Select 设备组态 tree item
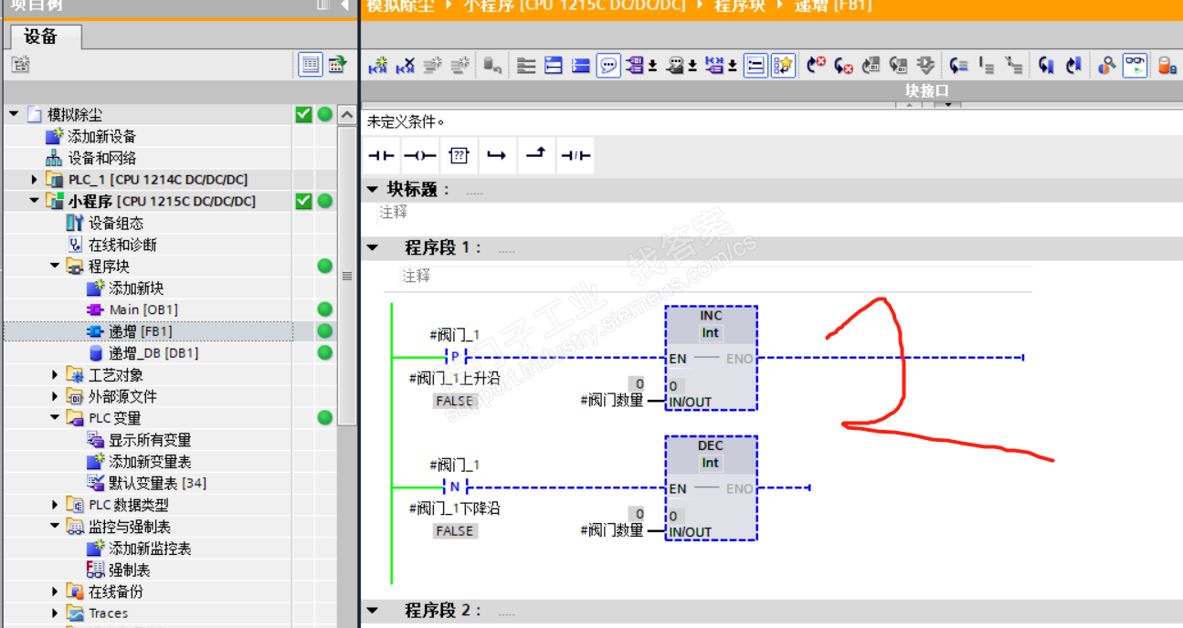Screen dimensions: 1183x628 click(115, 223)
